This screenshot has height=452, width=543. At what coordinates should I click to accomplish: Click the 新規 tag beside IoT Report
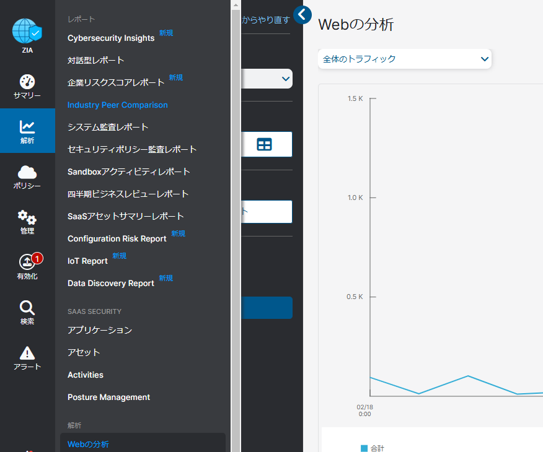tap(119, 256)
